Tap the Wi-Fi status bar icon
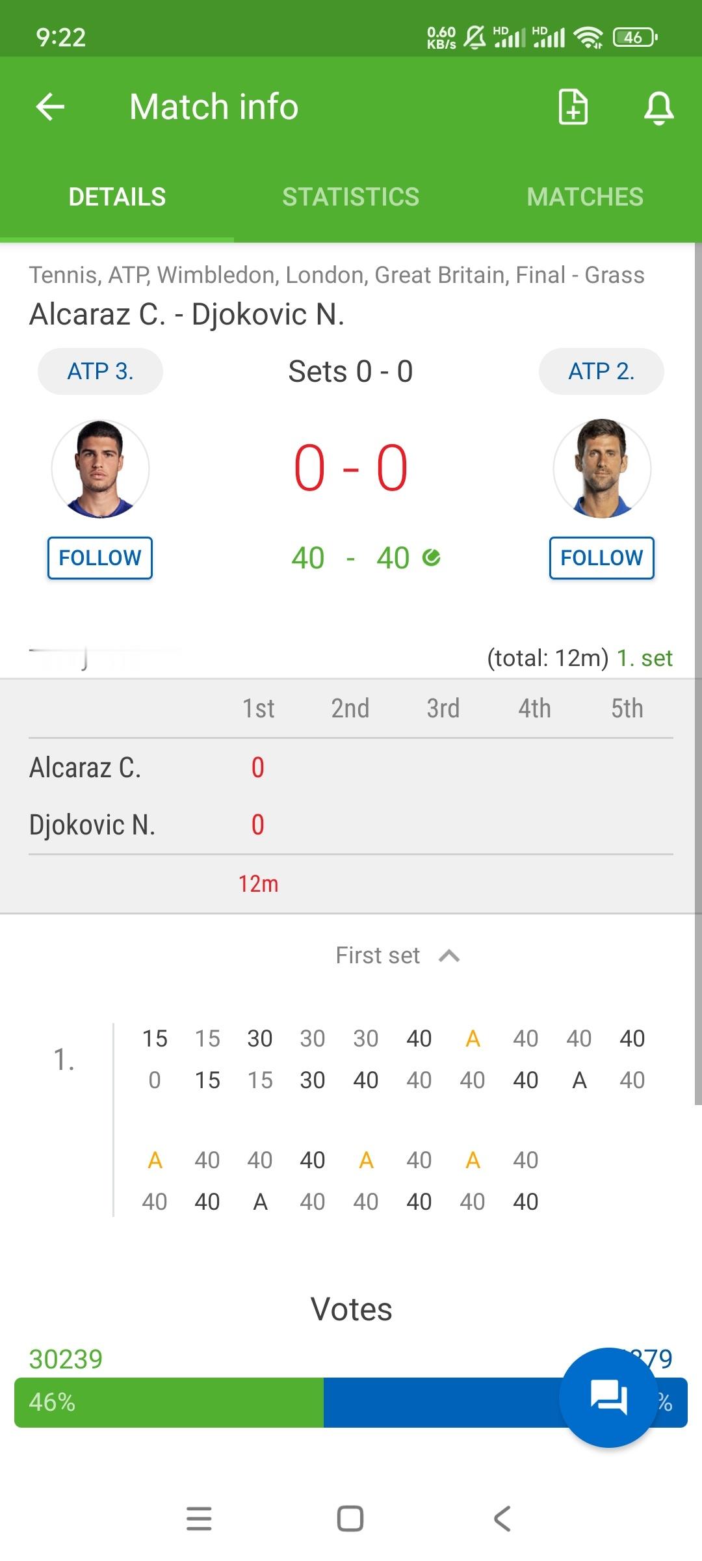 pos(589,38)
